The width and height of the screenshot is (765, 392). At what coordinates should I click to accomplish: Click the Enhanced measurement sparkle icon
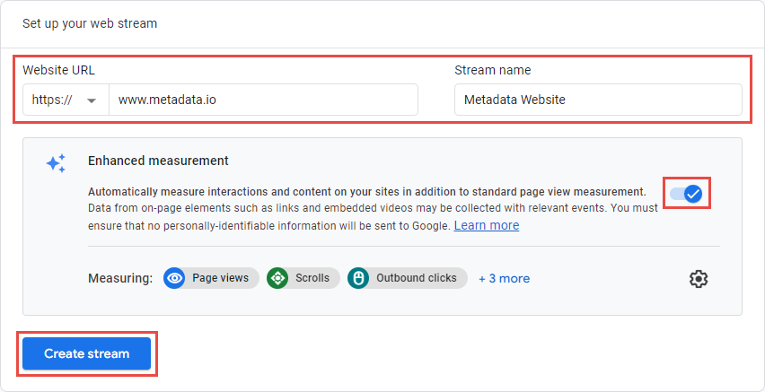tap(56, 163)
